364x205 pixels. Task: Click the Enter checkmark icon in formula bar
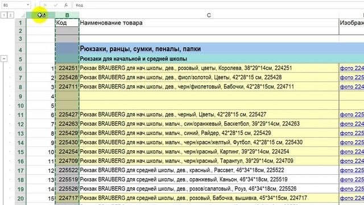point(56,5)
